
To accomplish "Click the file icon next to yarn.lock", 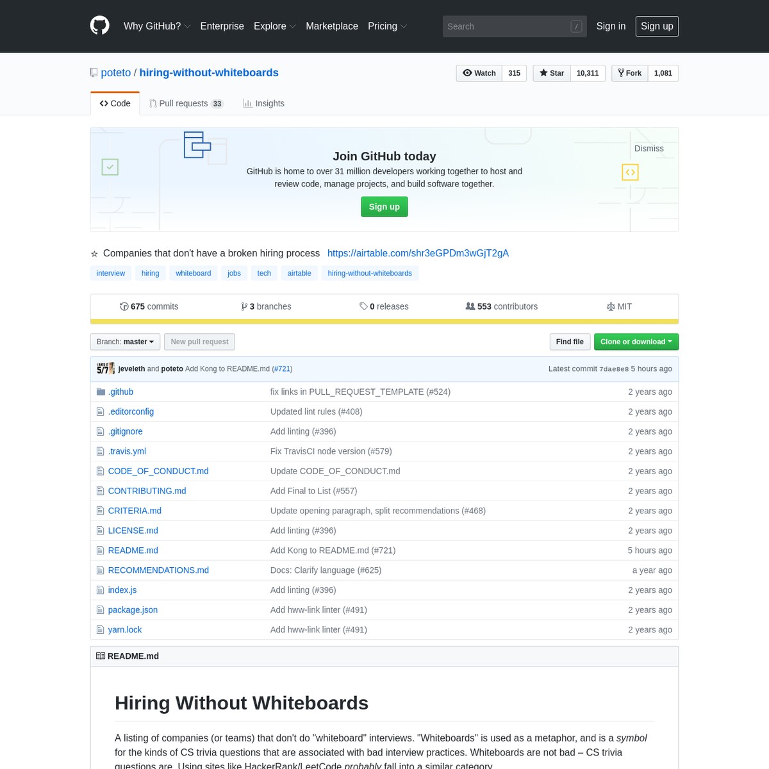I will pos(100,630).
